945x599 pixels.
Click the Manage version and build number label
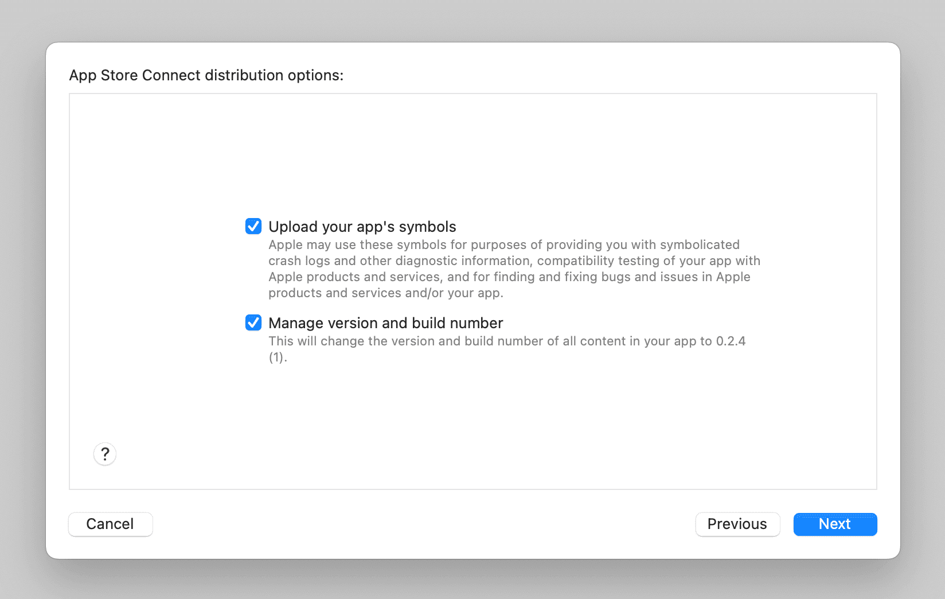pyautogui.click(x=385, y=322)
